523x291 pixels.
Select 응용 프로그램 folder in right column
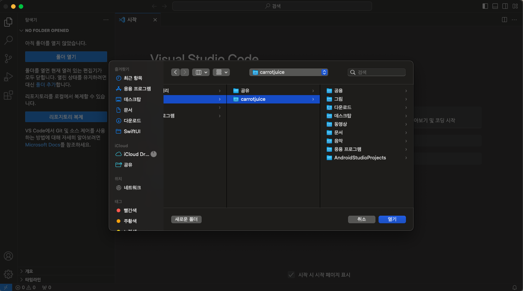point(366,149)
